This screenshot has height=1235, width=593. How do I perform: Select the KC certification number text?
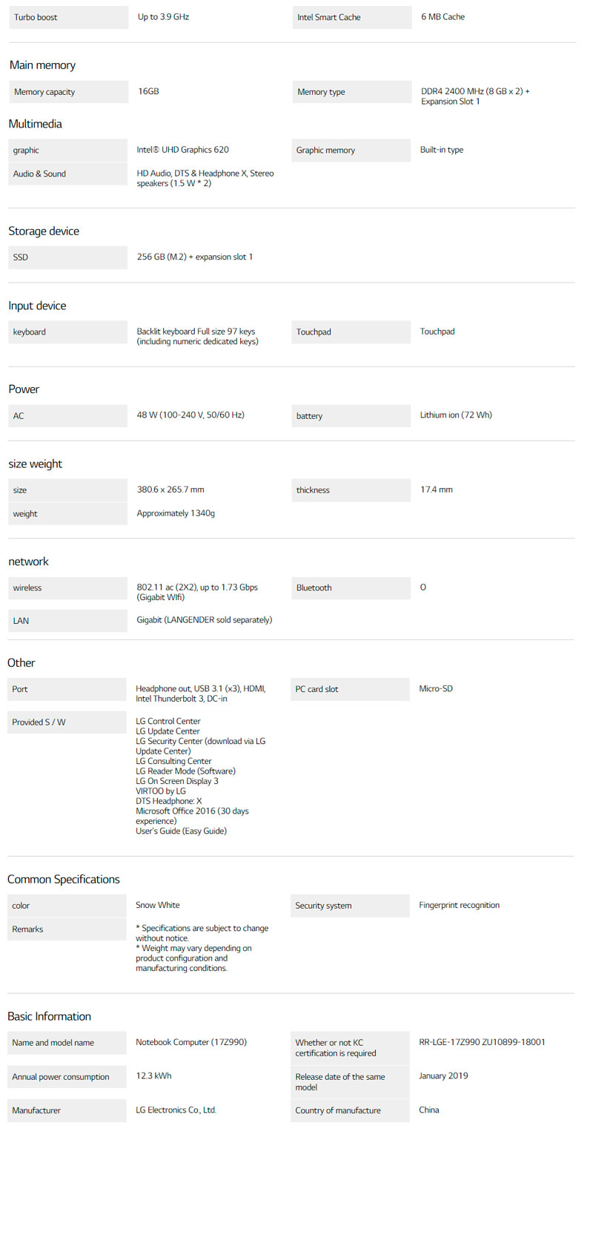[482, 1042]
